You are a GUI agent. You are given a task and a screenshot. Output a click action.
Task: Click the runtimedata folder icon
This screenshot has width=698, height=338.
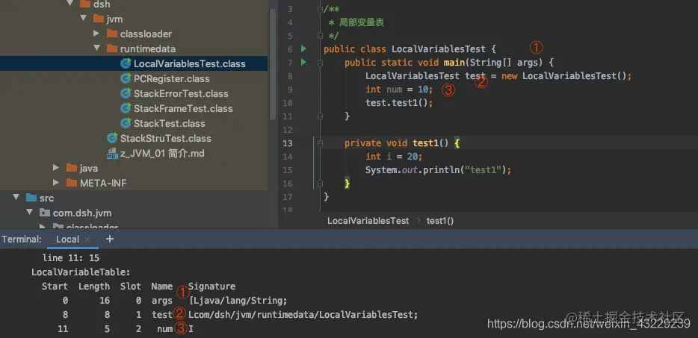point(112,49)
